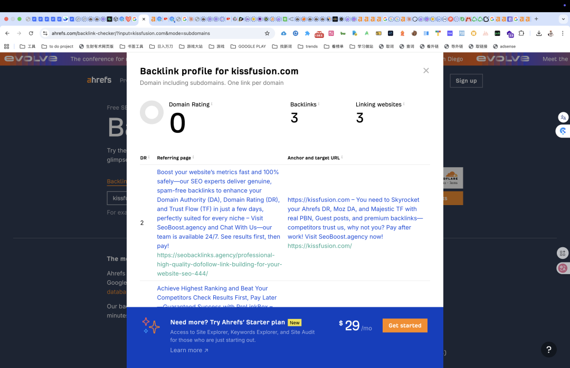Open the Chrome profile avatar
This screenshot has height=368, width=570.
coord(550,33)
